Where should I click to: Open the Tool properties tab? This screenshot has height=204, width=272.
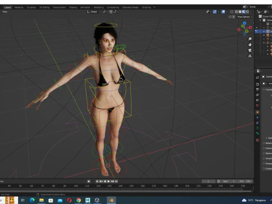click(x=257, y=78)
